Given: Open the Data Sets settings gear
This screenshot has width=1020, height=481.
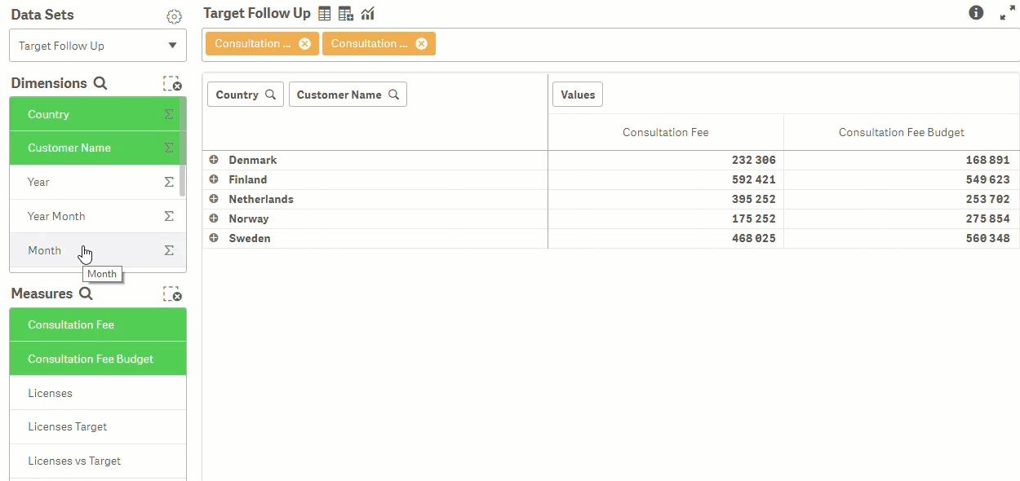Looking at the screenshot, I should pos(174,15).
